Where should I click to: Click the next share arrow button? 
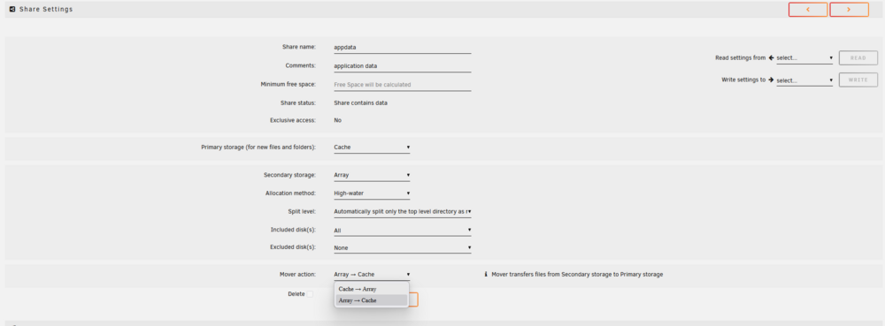tap(849, 10)
